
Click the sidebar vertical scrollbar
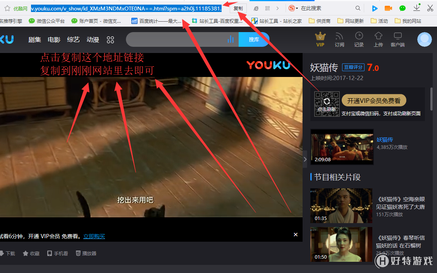point(432,99)
